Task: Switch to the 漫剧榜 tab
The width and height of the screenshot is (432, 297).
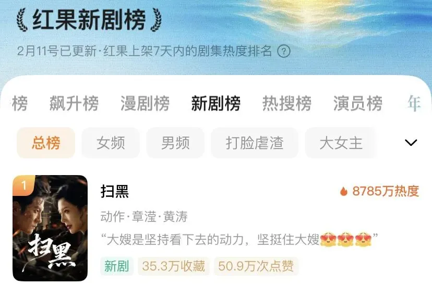Action: tap(145, 104)
